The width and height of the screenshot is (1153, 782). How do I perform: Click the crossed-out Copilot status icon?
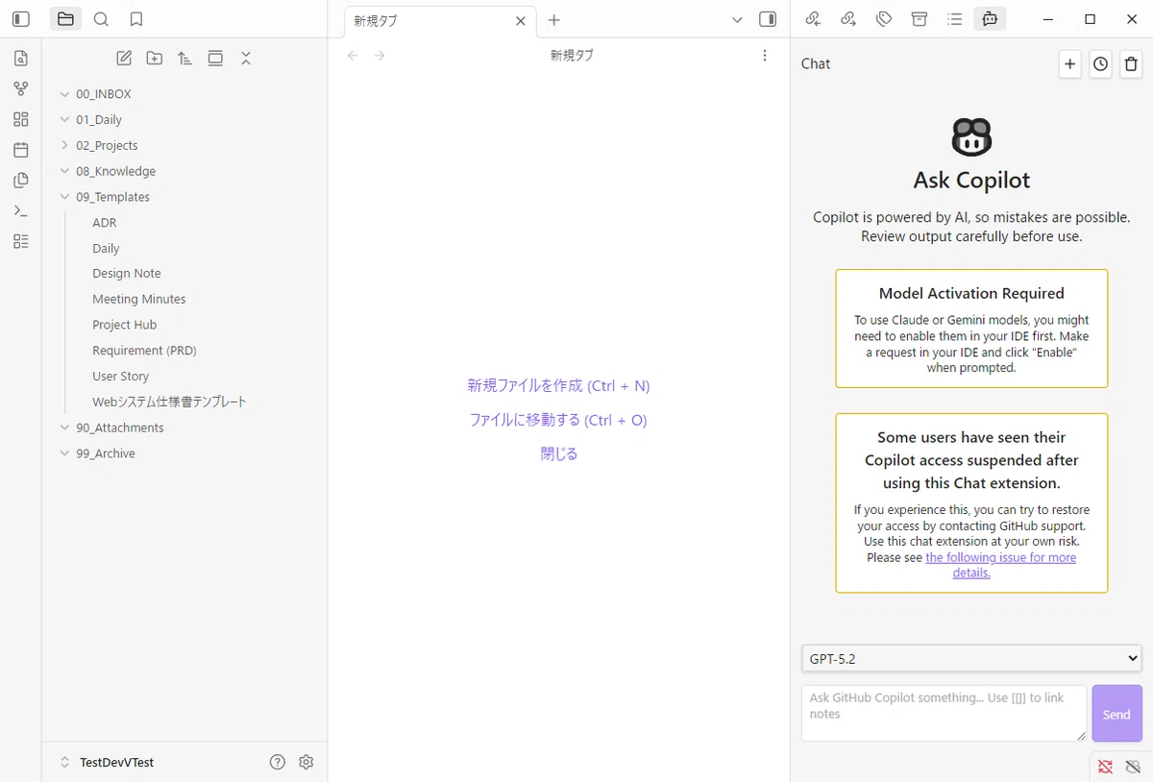(x=1133, y=767)
